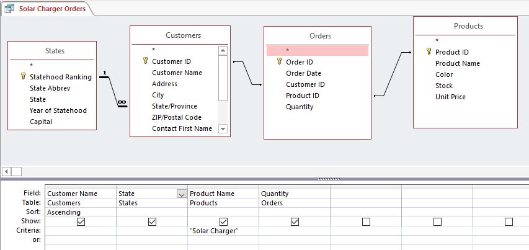Click the "Solar Charger" criteria cell
The width and height of the screenshot is (529, 250).
[223, 231]
